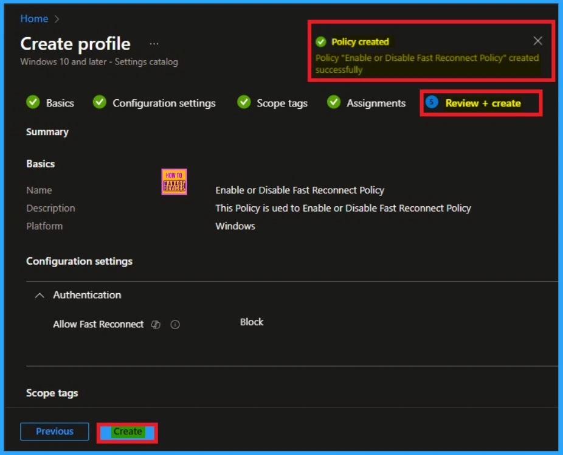
Task: Click the Copilot icon beside Allow Fast Reconnect
Action: (156, 325)
